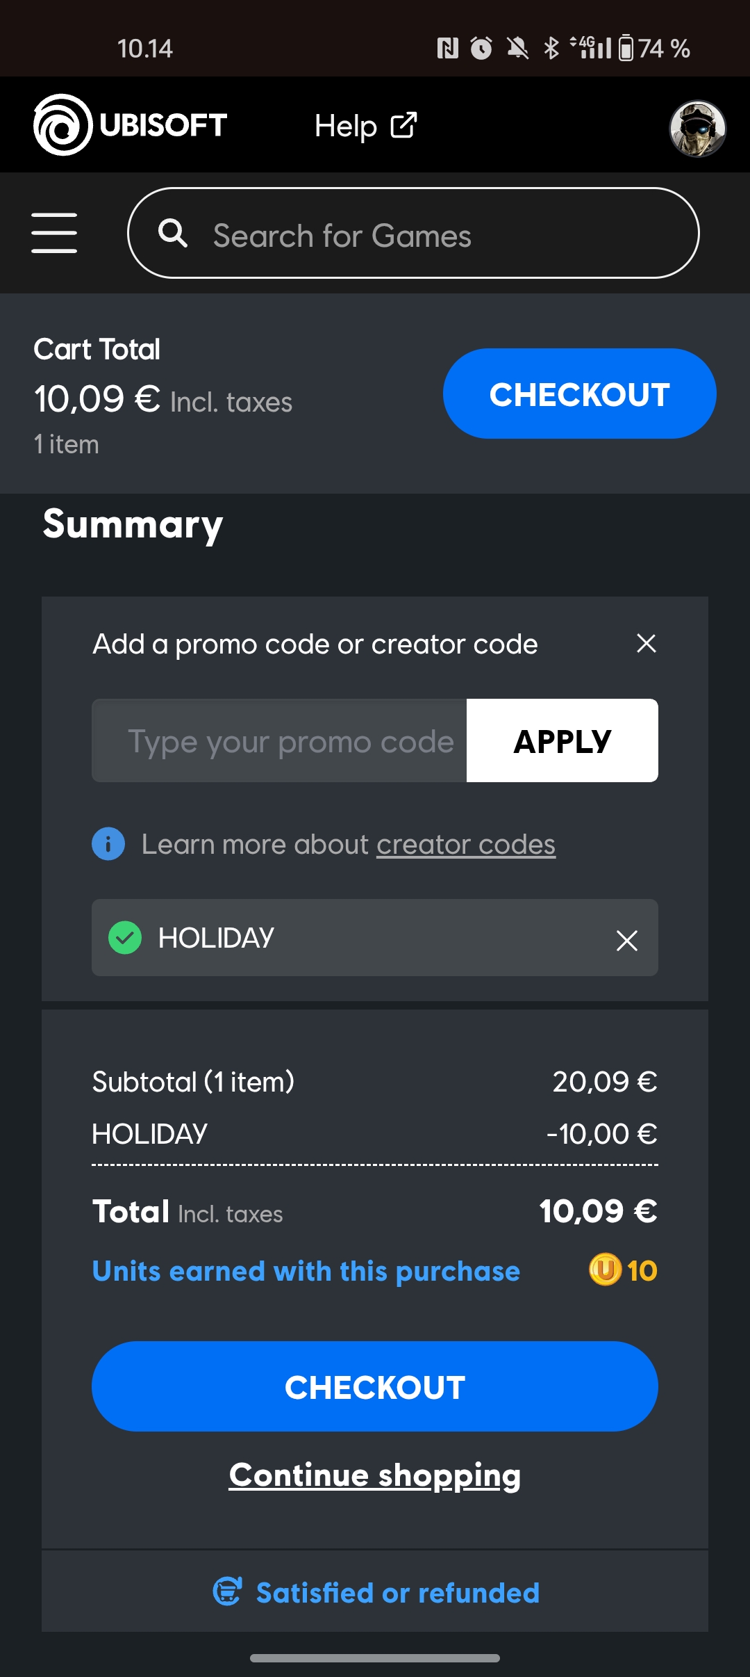Image resolution: width=750 pixels, height=1677 pixels.
Task: Click the Continue shopping link
Action: (x=375, y=1475)
